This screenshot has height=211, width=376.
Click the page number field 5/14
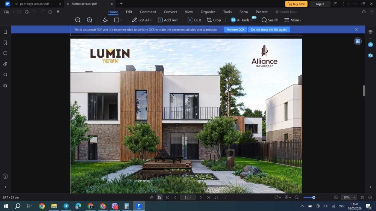pyautogui.click(x=188, y=197)
